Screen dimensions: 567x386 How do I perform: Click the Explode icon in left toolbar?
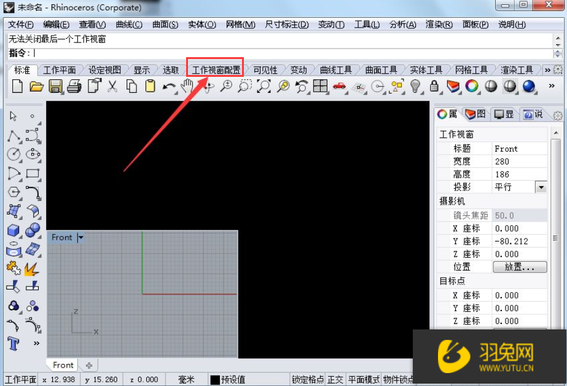[x=32, y=269]
